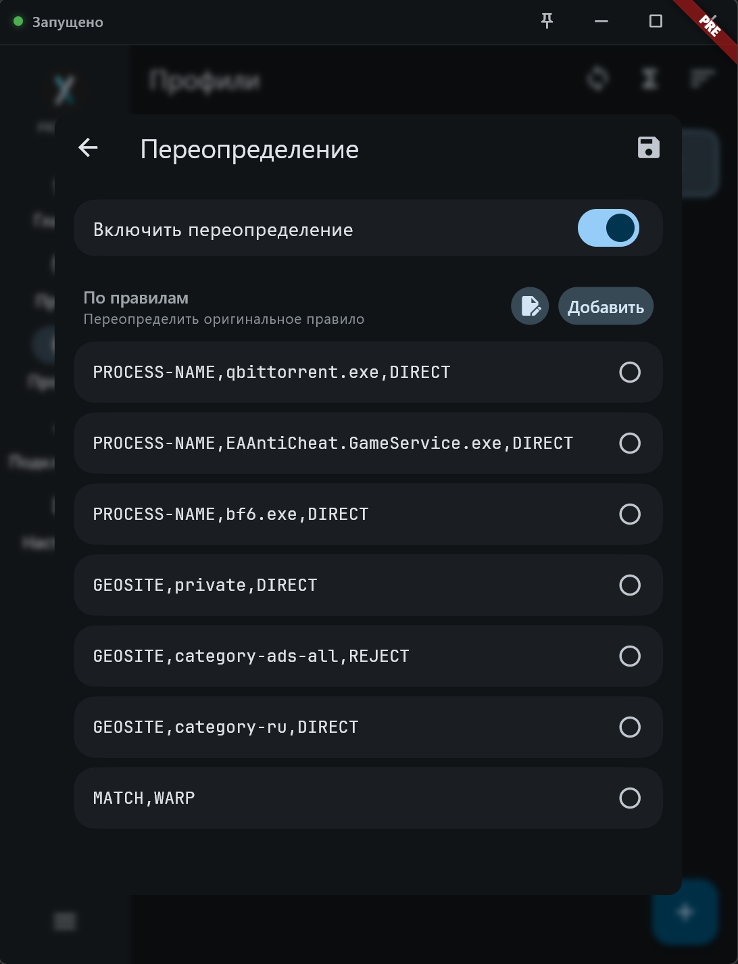738x964 pixels.
Task: Click the blurred plus floating button
Action: [685, 912]
